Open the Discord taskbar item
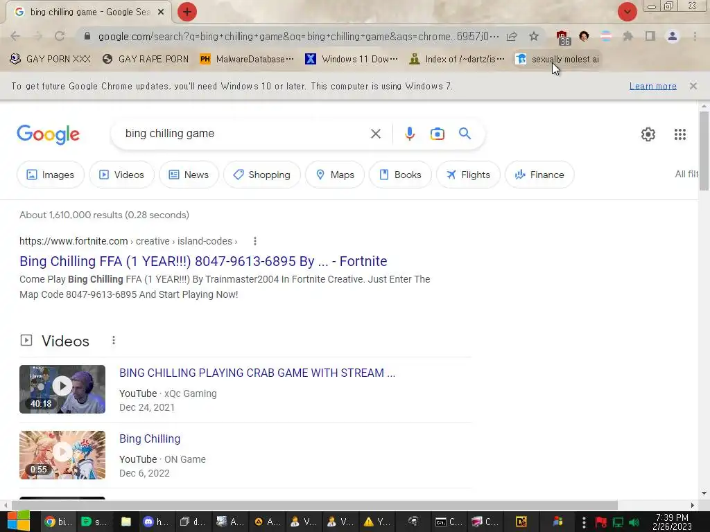 click(x=156, y=522)
